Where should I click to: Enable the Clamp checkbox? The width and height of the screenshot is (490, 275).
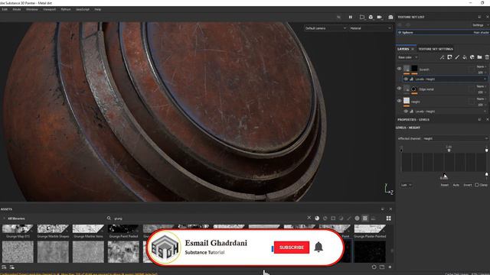tap(477, 185)
